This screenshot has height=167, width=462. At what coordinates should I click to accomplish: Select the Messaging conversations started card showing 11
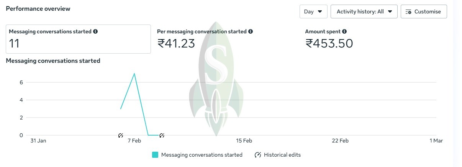click(x=78, y=39)
